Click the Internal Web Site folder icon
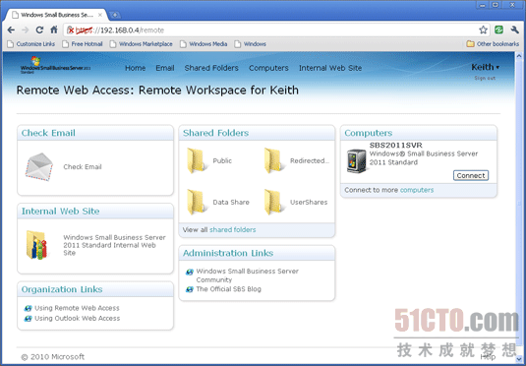 [x=36, y=245]
